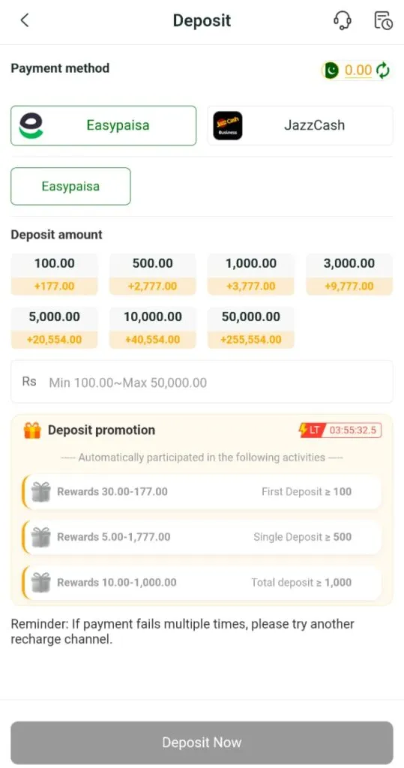Open deposit history record icon

(x=383, y=20)
